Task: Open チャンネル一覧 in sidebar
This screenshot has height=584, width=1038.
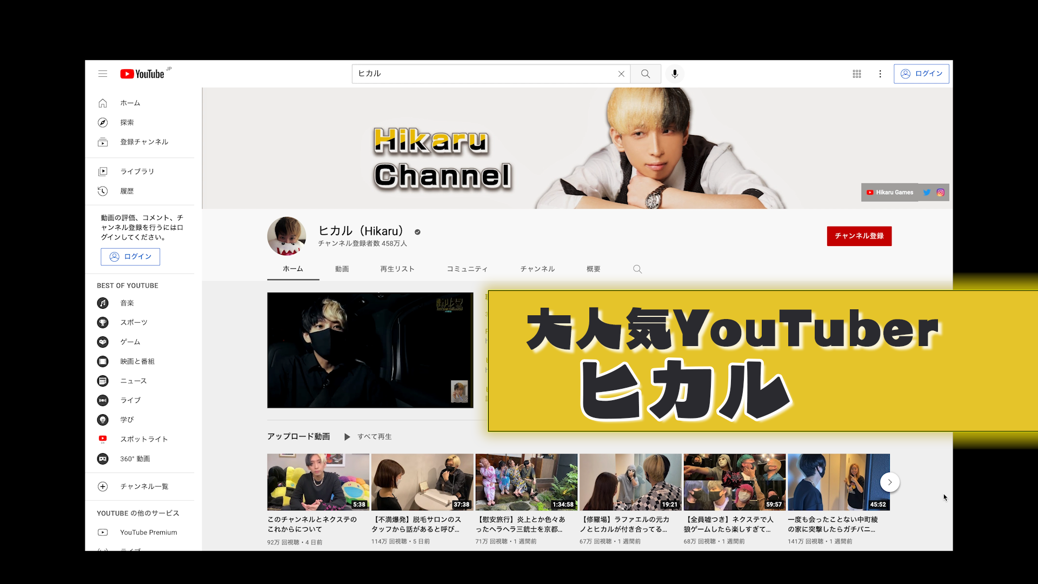Action: [x=139, y=487]
